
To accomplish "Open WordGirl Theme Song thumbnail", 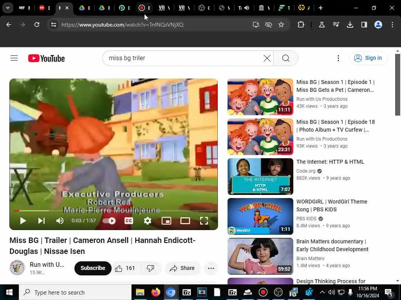I will (x=260, y=216).
